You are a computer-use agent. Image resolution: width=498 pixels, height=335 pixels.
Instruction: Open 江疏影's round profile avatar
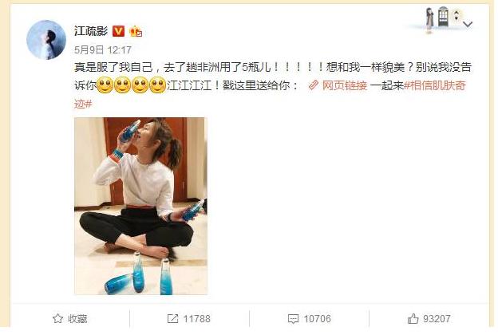(x=46, y=40)
